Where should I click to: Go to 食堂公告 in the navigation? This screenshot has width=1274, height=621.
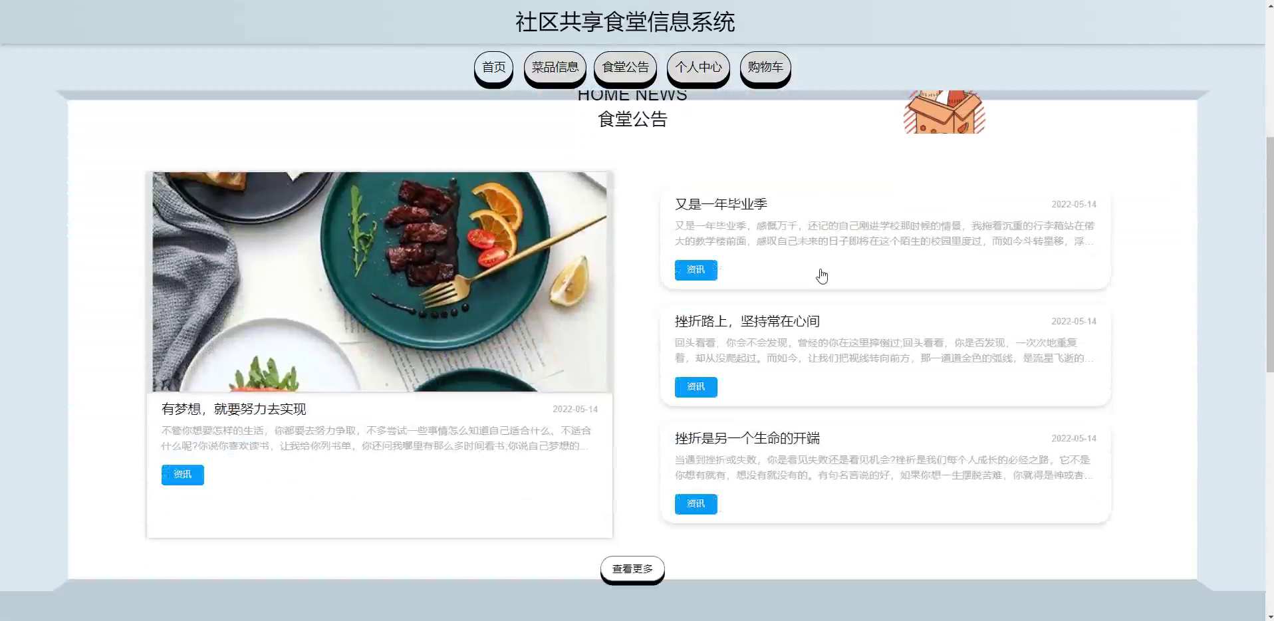(625, 67)
